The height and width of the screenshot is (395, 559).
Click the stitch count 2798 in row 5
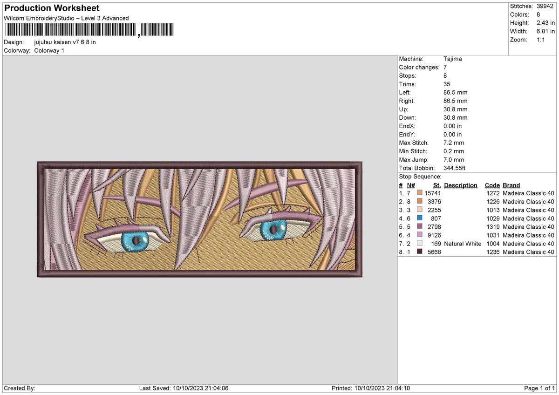coord(434,227)
